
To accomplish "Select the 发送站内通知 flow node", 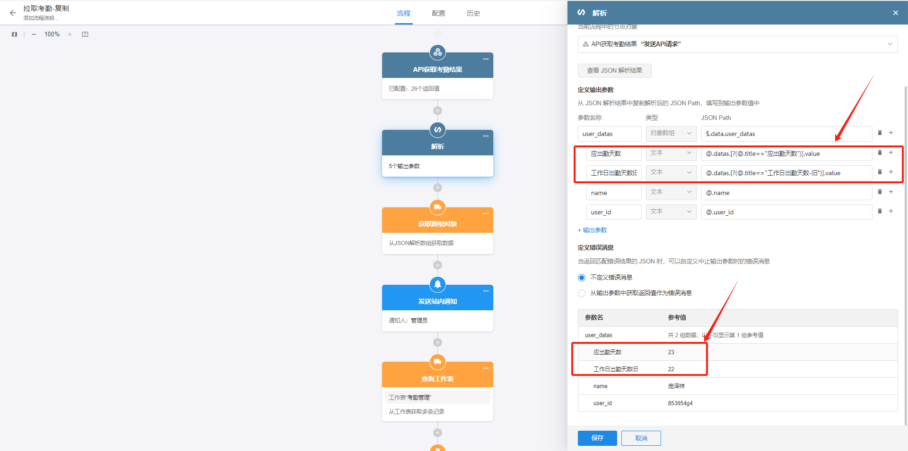I will click(x=437, y=308).
